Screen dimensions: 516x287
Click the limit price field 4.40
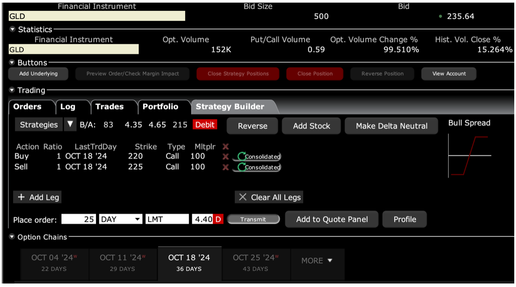coord(203,219)
